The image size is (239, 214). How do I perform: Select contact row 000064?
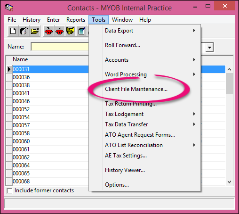tap(50, 165)
